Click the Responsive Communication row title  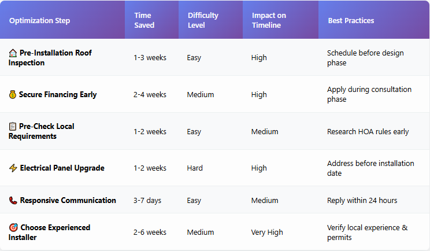[x=68, y=201]
